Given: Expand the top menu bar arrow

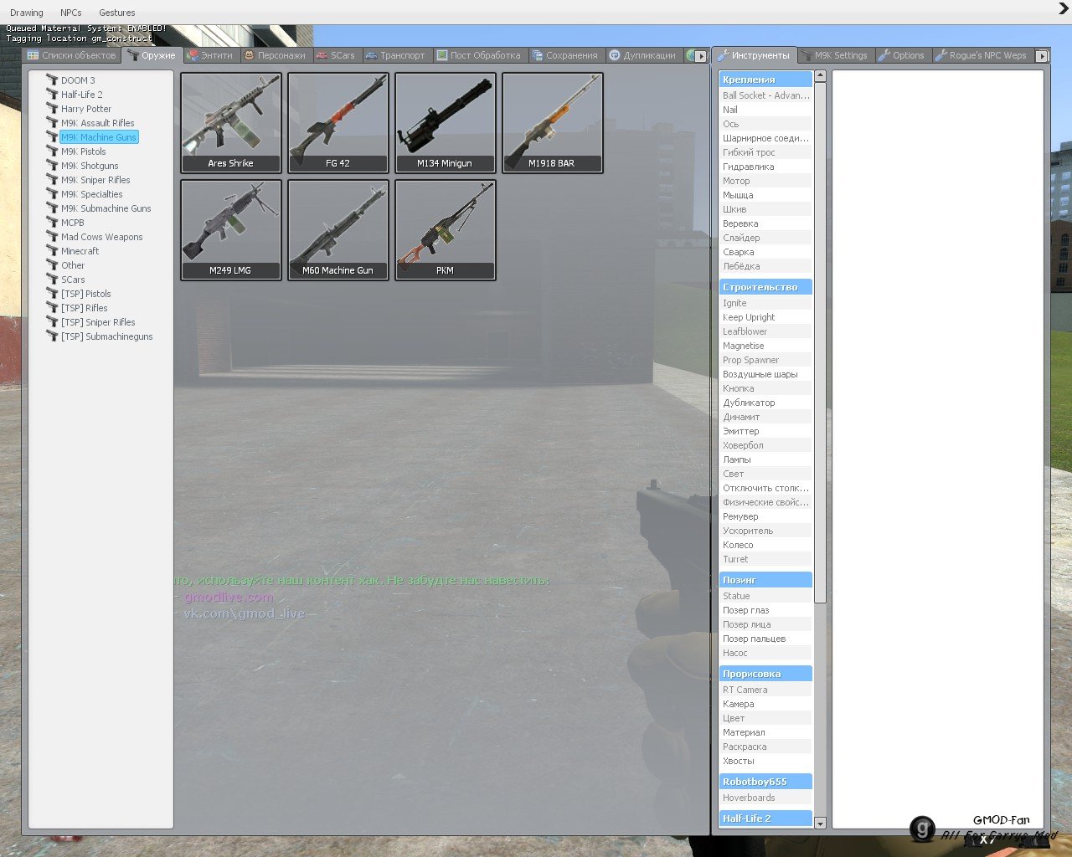Looking at the screenshot, I should 1064,8.
